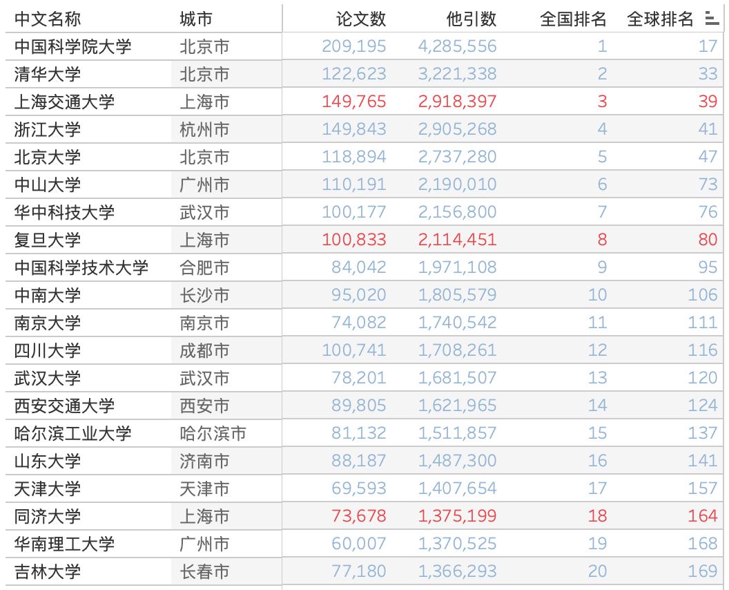
Task: Click city cell 西安市
Action: coord(204,406)
